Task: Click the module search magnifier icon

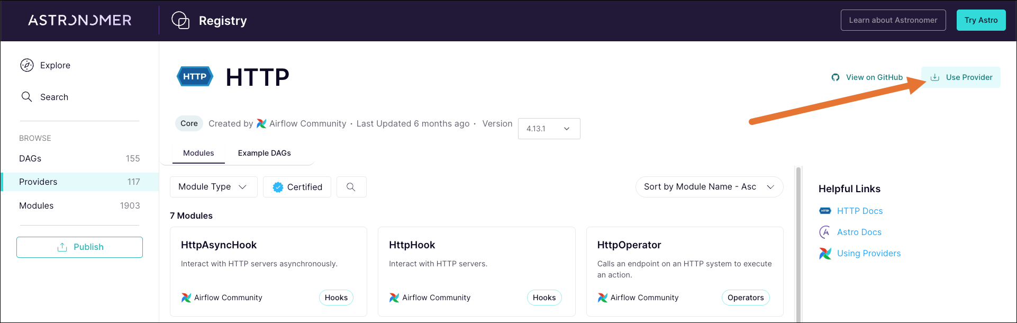Action: (351, 187)
